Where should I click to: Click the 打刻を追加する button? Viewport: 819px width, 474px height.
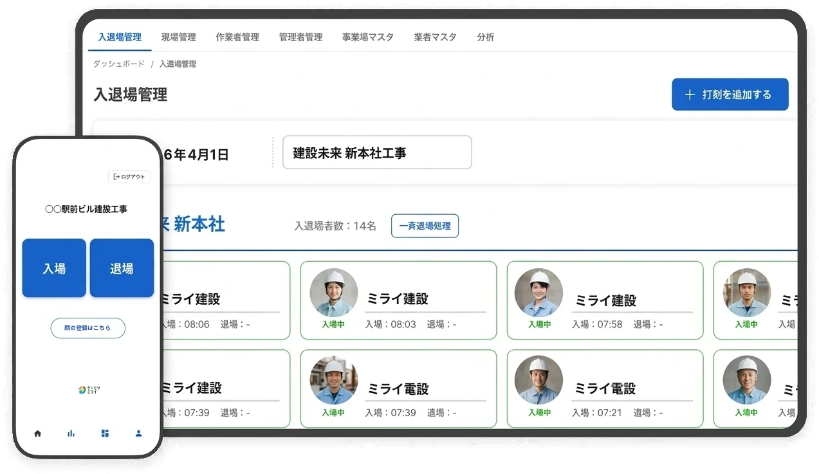pyautogui.click(x=730, y=95)
